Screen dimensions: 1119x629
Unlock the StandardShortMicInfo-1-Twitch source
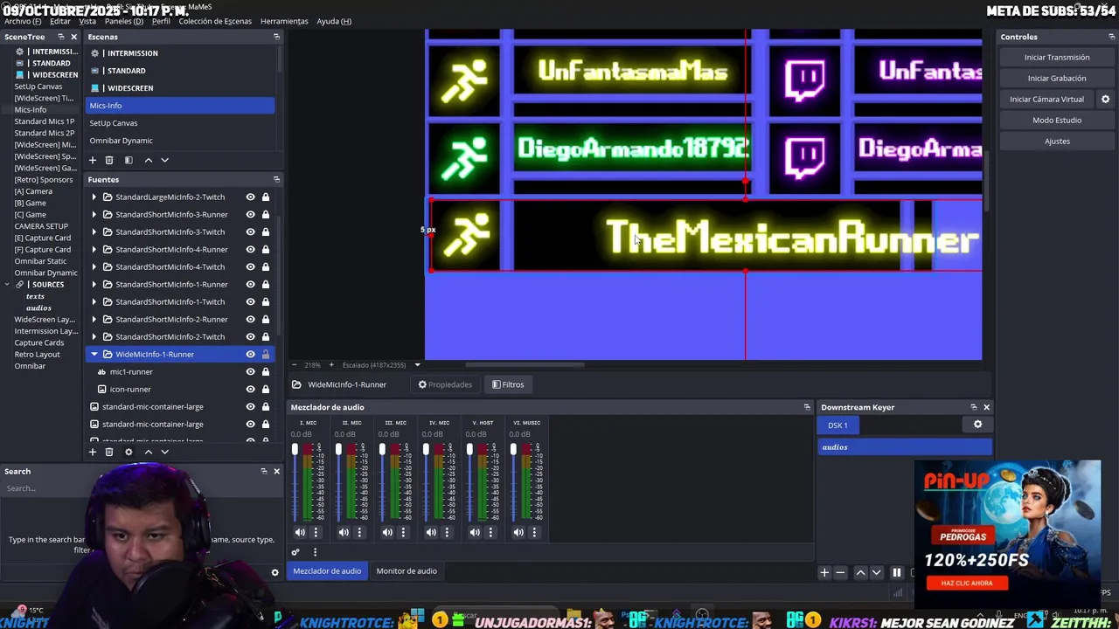pyautogui.click(x=266, y=301)
